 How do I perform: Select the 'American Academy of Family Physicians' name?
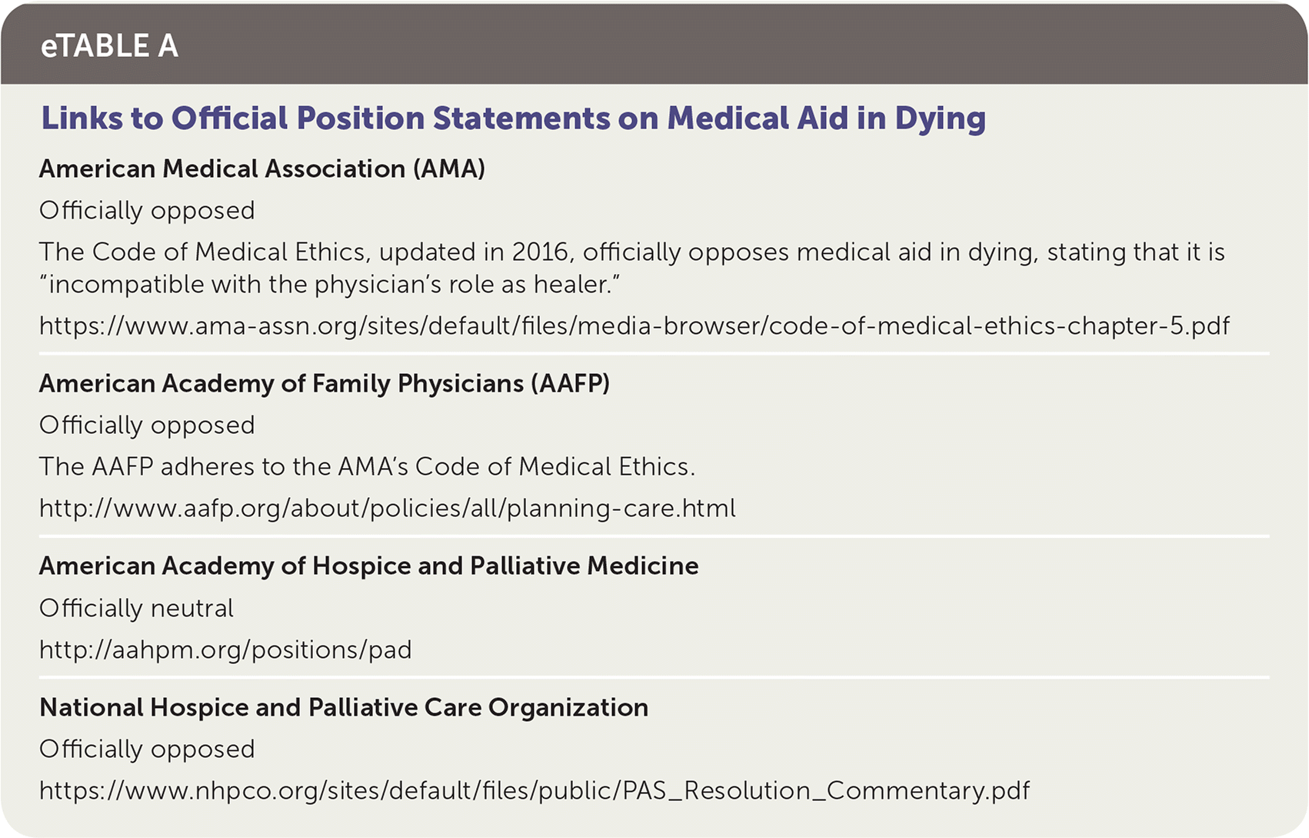281,383
